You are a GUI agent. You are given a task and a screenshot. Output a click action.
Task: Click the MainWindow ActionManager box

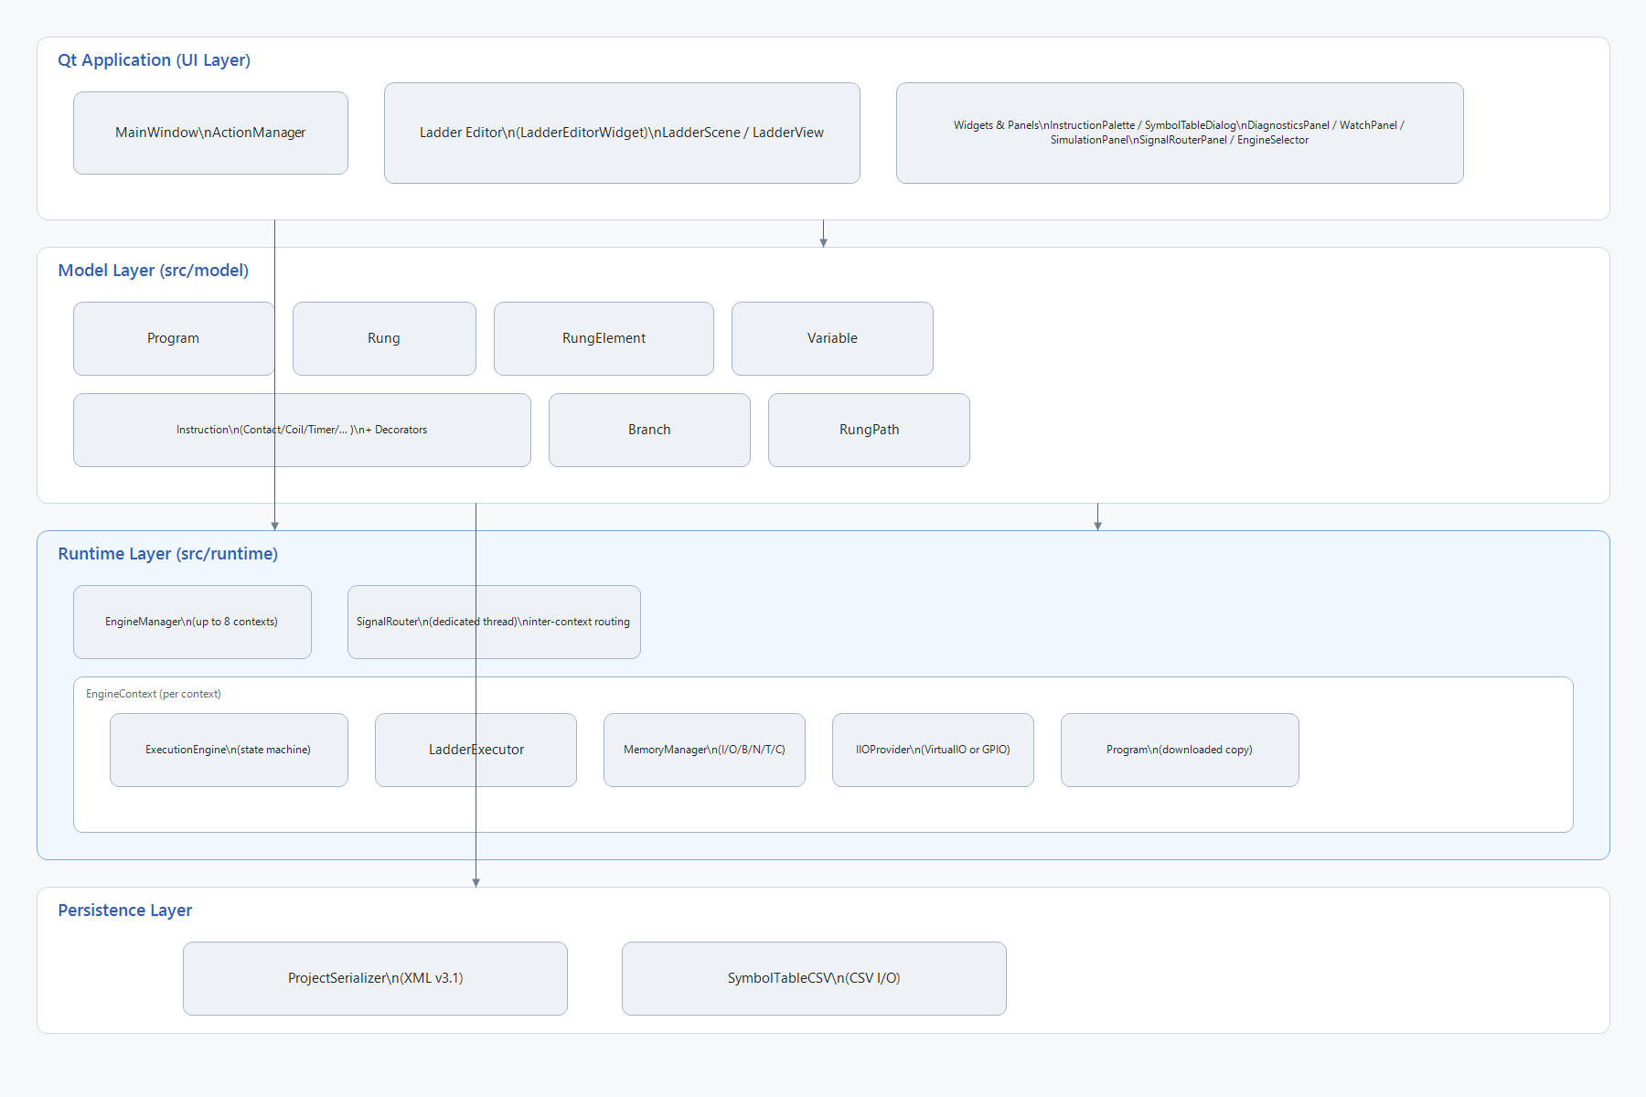[x=210, y=133]
